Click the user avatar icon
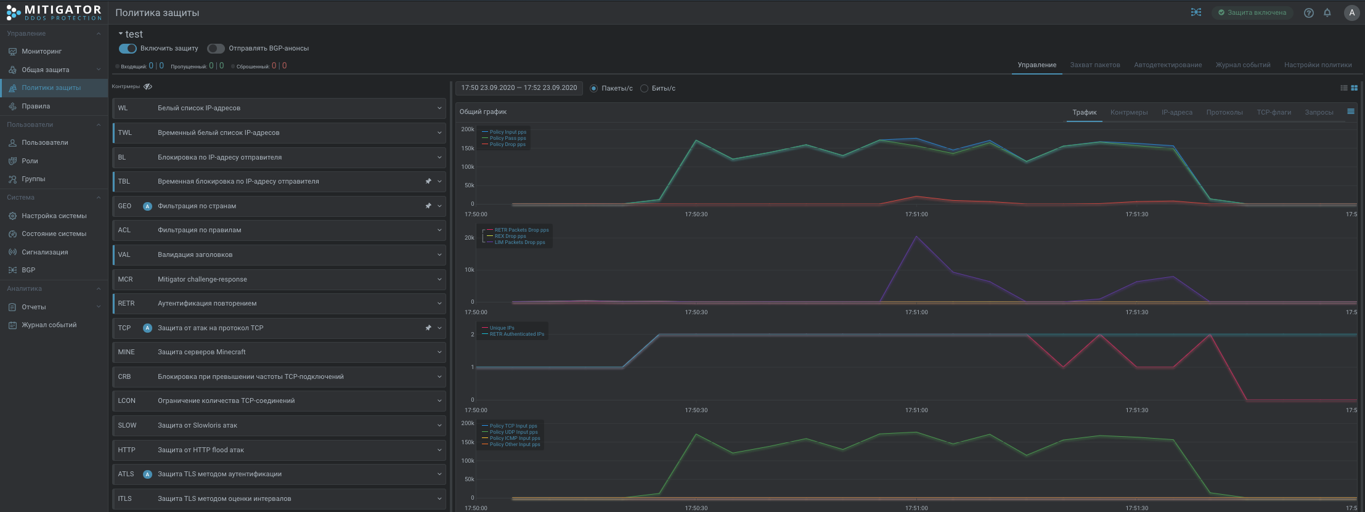This screenshot has height=512, width=1365. 1351,13
